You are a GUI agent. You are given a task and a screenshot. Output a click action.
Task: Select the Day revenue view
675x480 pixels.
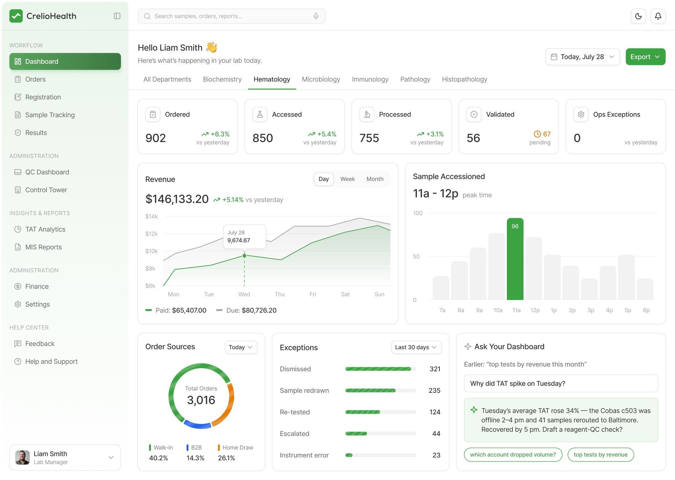pos(324,179)
